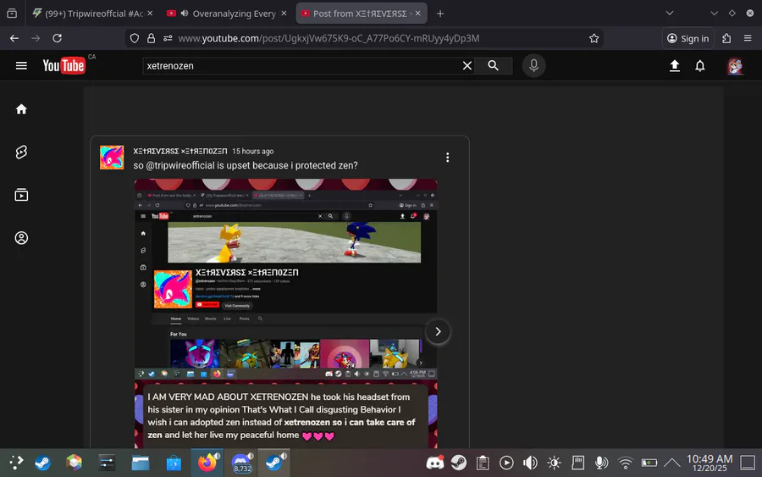Viewport: 762px width, 477px height.
Task: Open the You profile sidebar icon
Action: click(x=21, y=238)
